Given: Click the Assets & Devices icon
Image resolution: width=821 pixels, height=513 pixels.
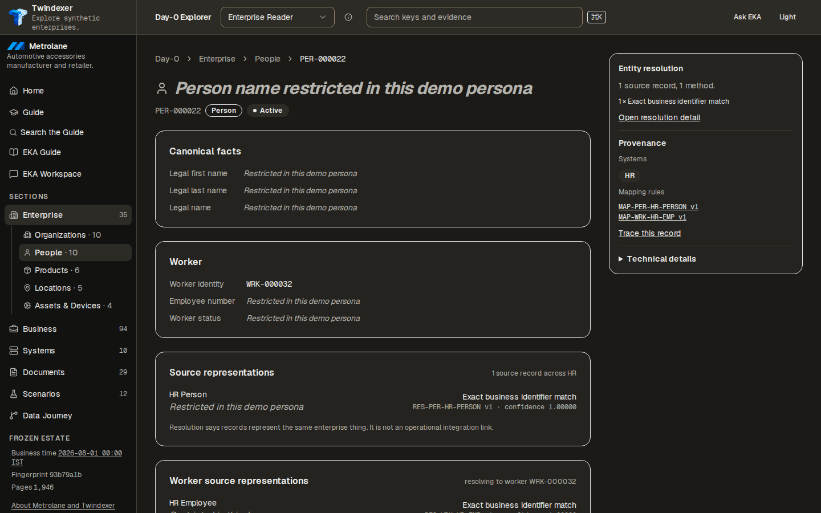Looking at the screenshot, I should (27, 306).
